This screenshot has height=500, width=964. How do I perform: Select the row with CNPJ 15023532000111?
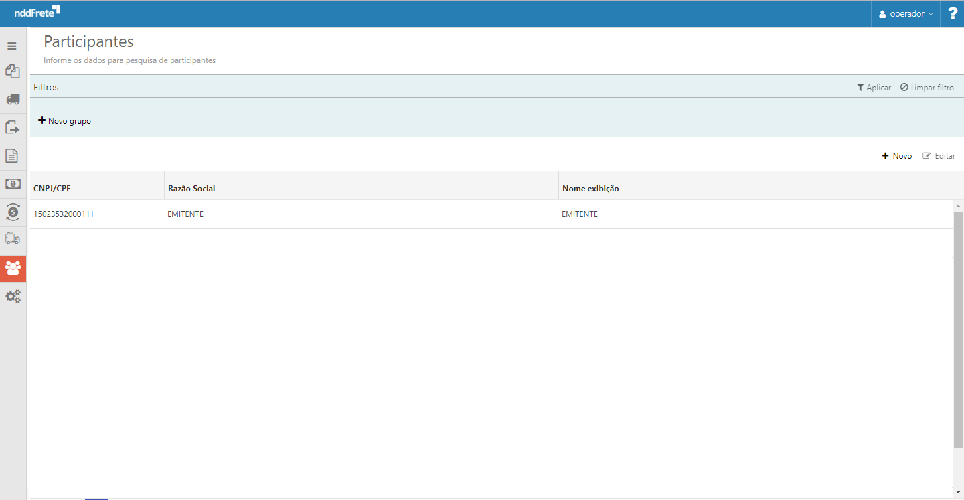coord(491,214)
